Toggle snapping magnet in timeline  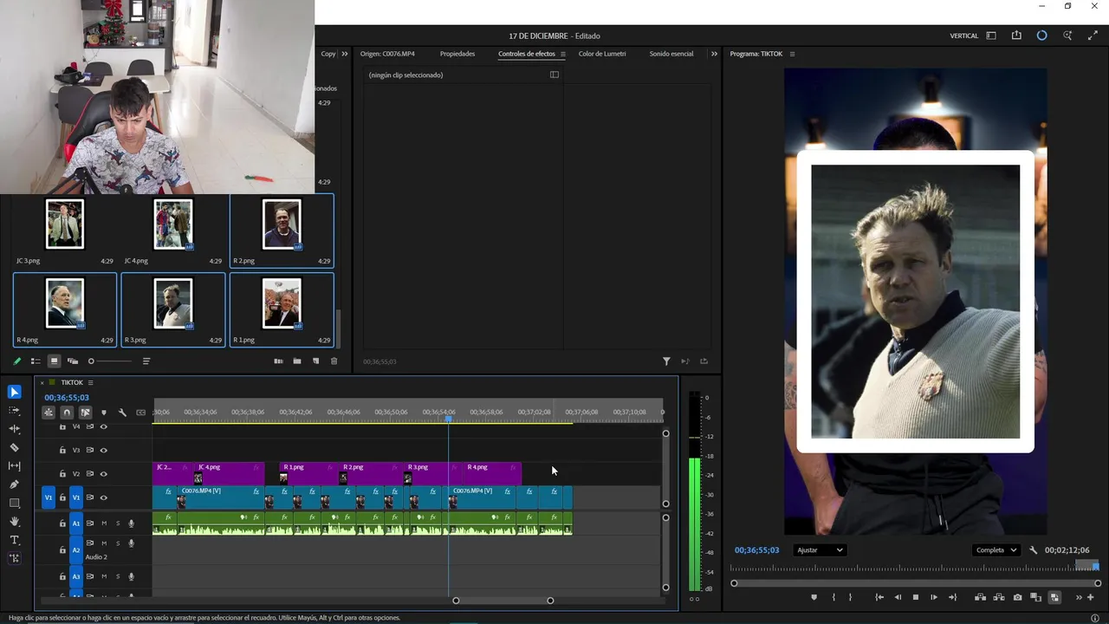(67, 413)
